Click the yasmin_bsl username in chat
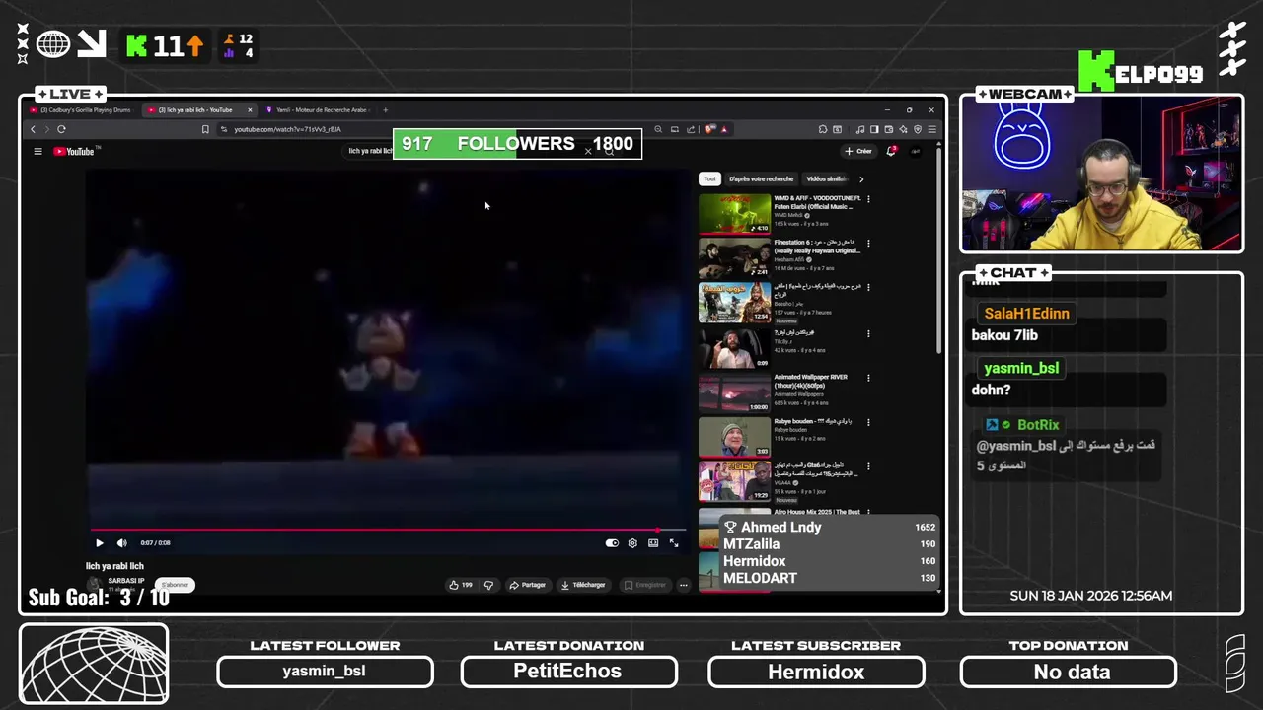Viewport: 1263px width, 710px height. point(1021,368)
